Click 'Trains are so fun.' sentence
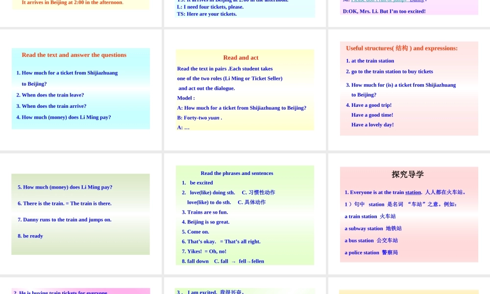Image resolution: width=490 pixels, height=294 pixels. tap(205, 212)
